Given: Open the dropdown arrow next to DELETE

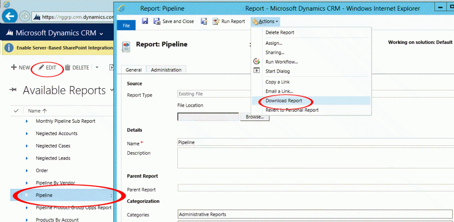Looking at the screenshot, I should (97, 67).
